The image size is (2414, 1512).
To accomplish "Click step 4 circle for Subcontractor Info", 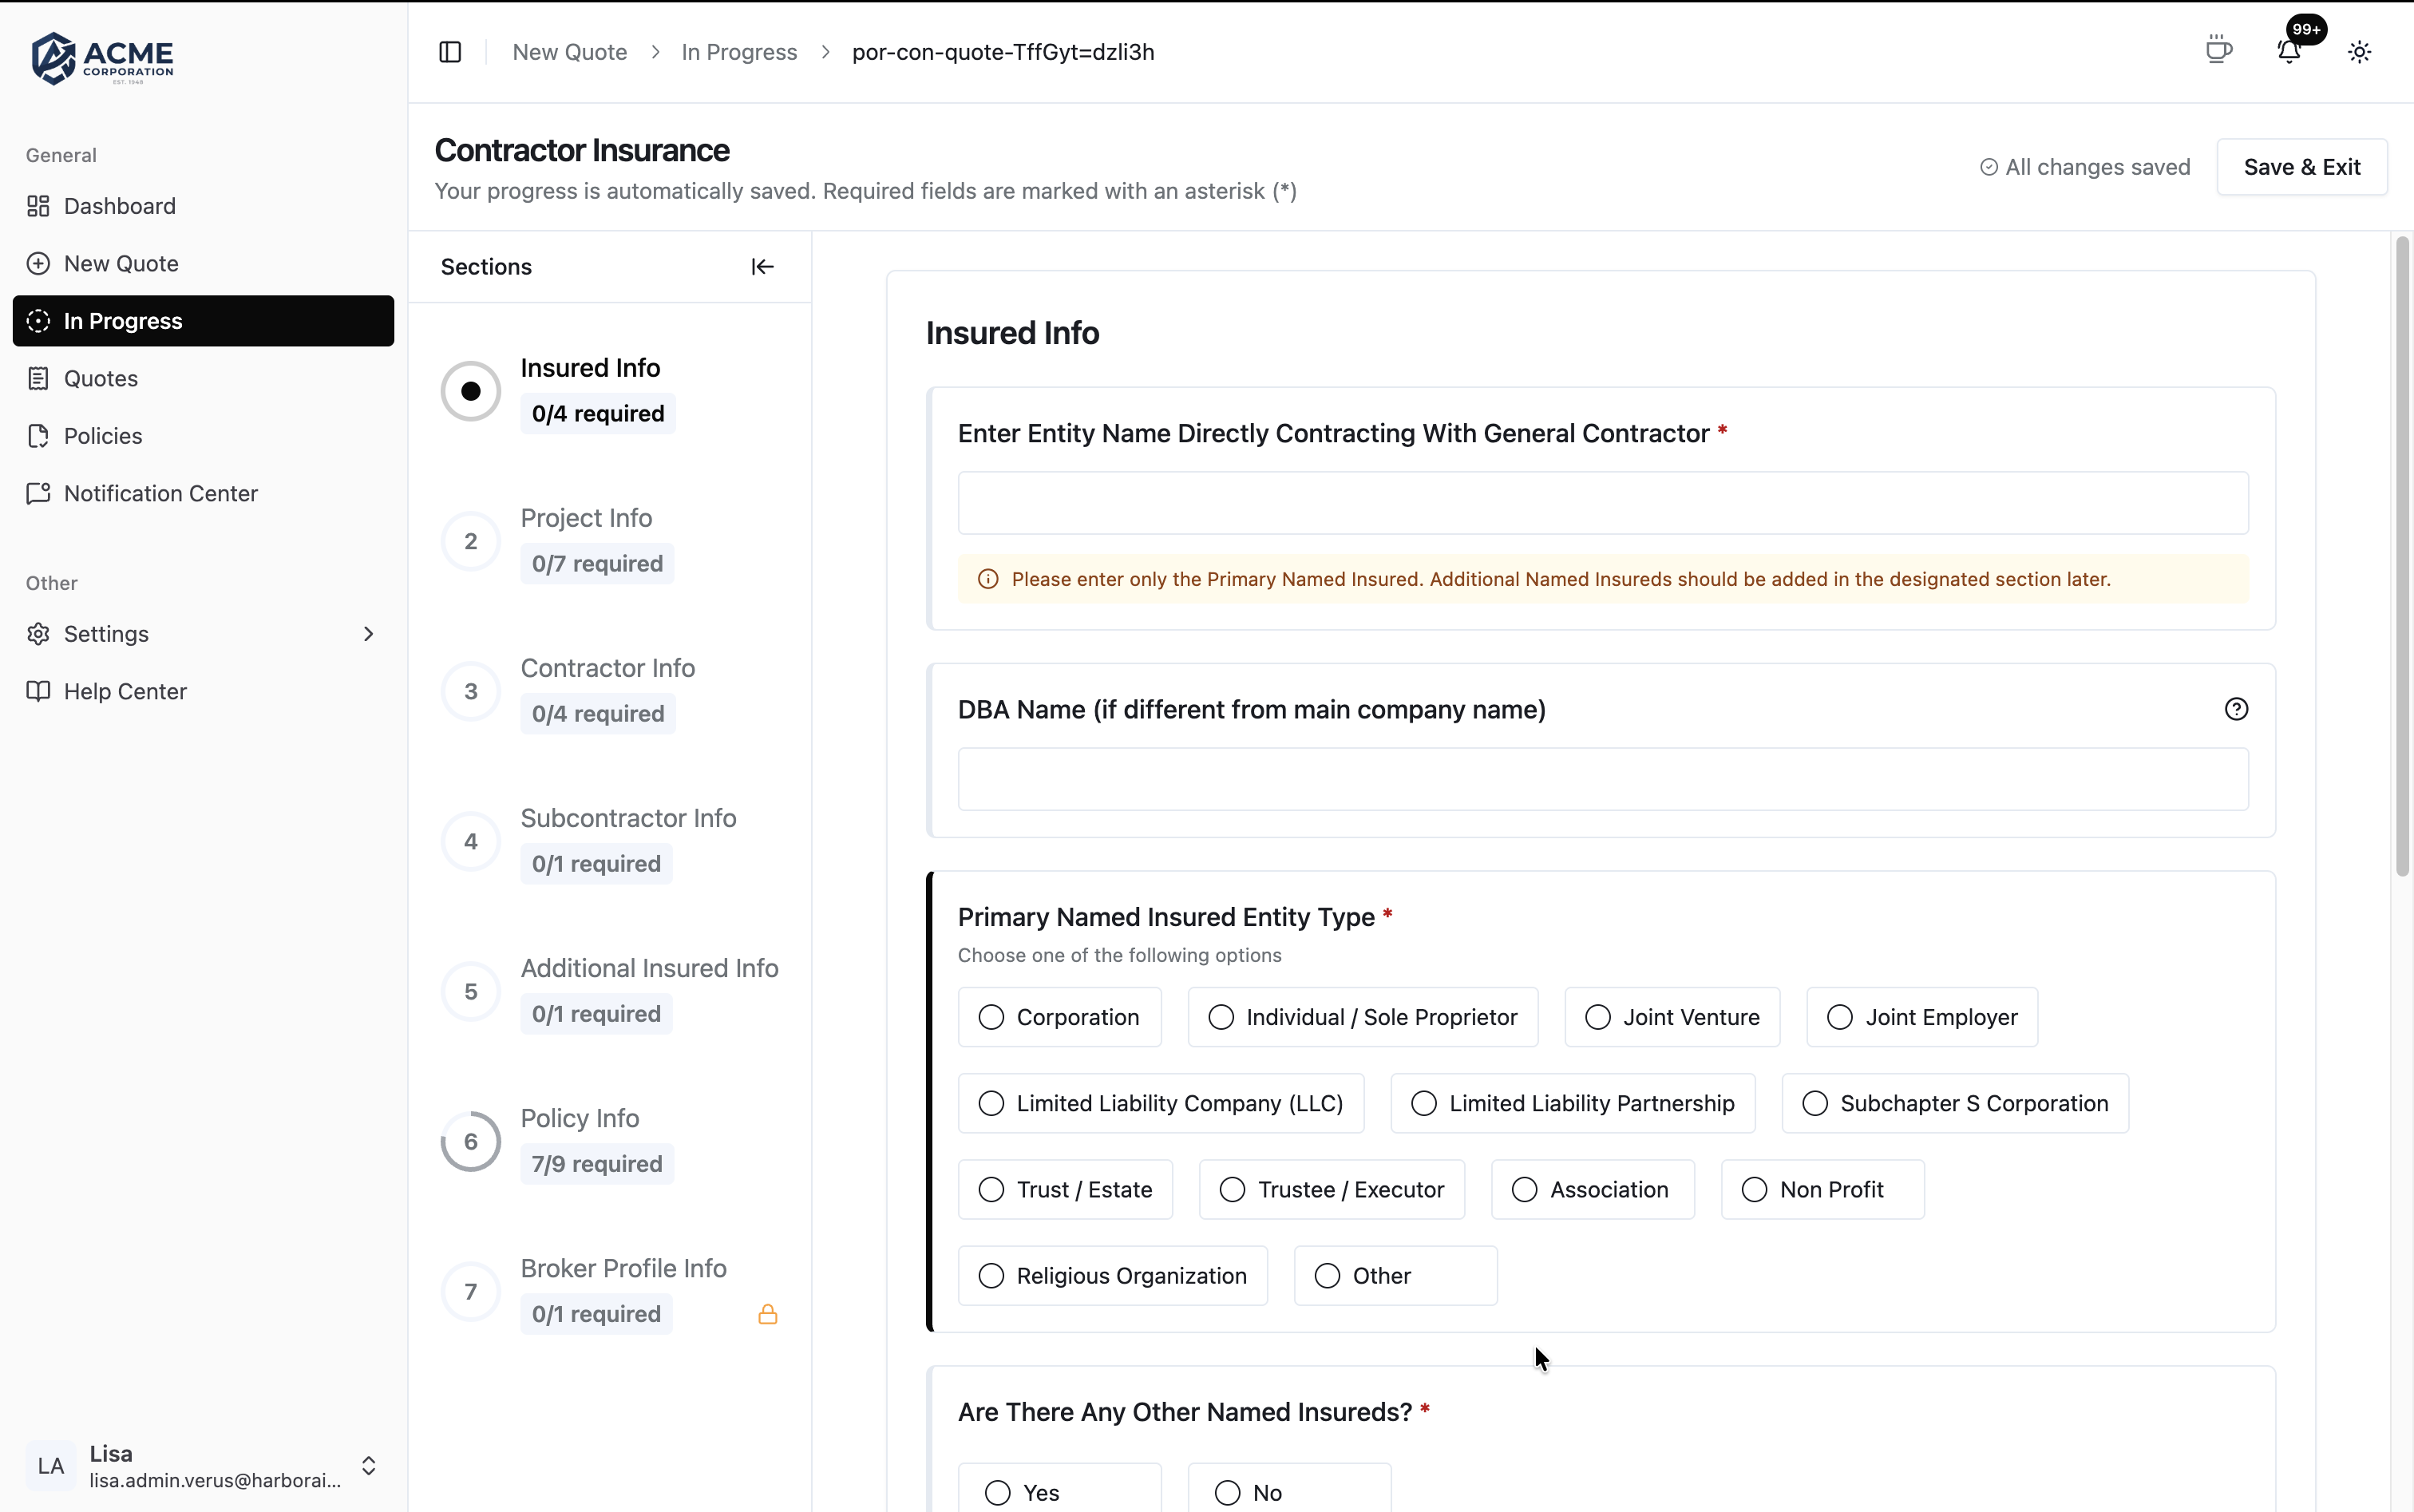I will [x=470, y=841].
